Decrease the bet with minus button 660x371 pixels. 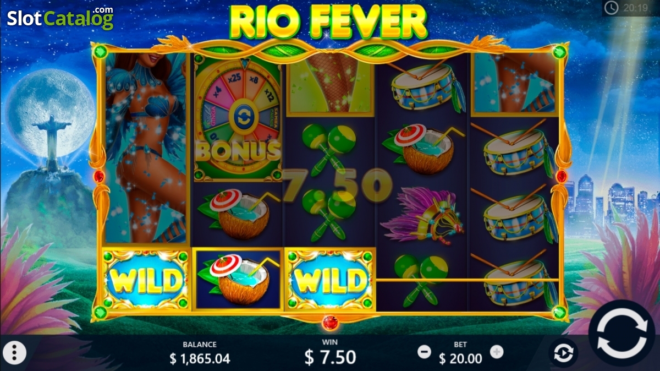[x=424, y=351]
